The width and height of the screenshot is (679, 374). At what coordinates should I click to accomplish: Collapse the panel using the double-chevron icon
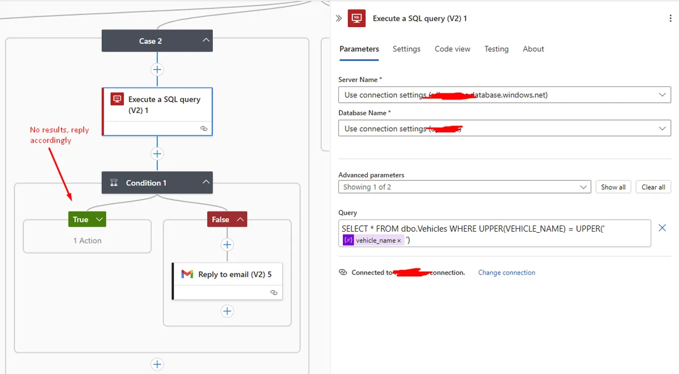337,17
